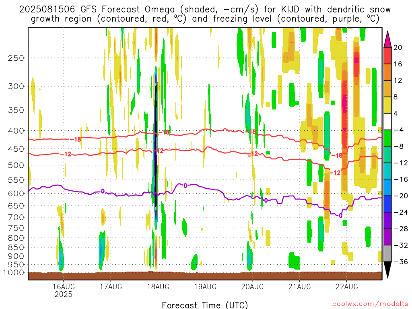Click the 1000 pressure level label

[14, 273]
